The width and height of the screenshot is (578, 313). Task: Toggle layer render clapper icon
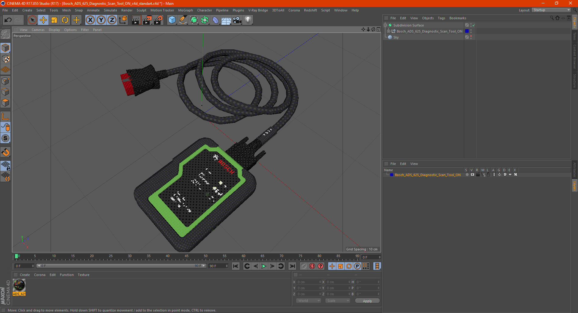click(478, 175)
